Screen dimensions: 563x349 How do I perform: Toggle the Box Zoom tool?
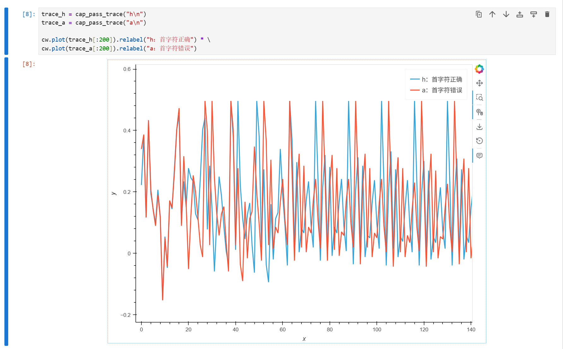(479, 98)
